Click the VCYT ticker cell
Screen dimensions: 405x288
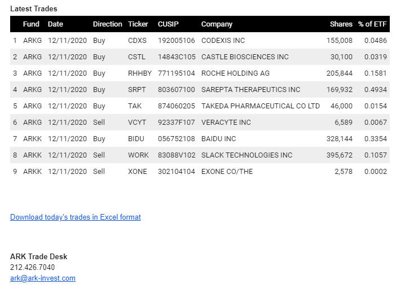[x=137, y=123]
